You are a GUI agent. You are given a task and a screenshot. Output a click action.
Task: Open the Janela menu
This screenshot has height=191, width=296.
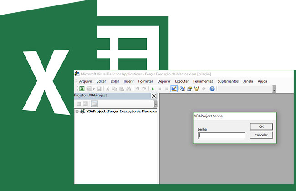click(x=248, y=81)
